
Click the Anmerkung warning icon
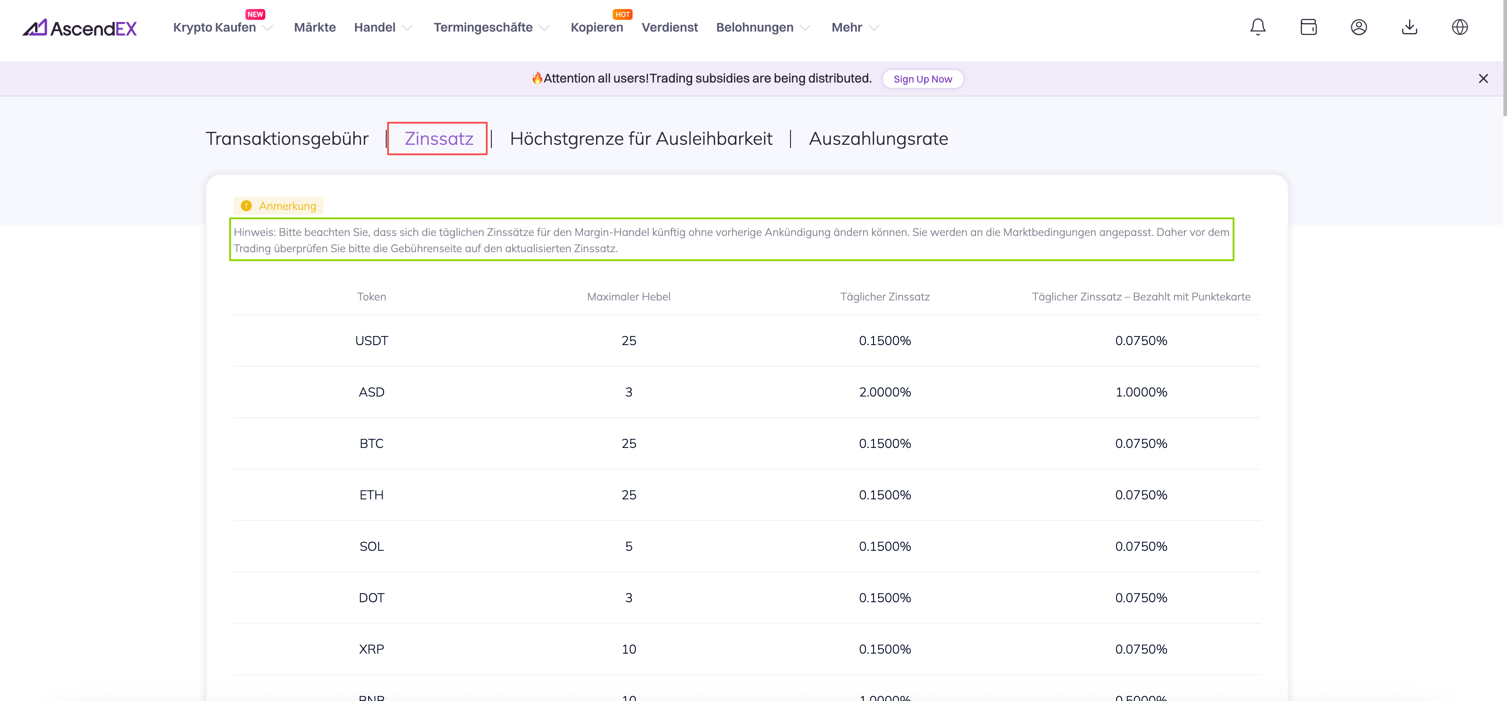[246, 206]
